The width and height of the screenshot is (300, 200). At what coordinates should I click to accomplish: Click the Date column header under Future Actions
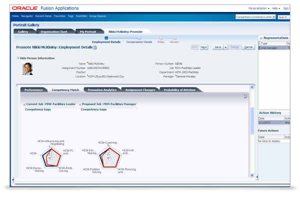[x=271, y=137]
